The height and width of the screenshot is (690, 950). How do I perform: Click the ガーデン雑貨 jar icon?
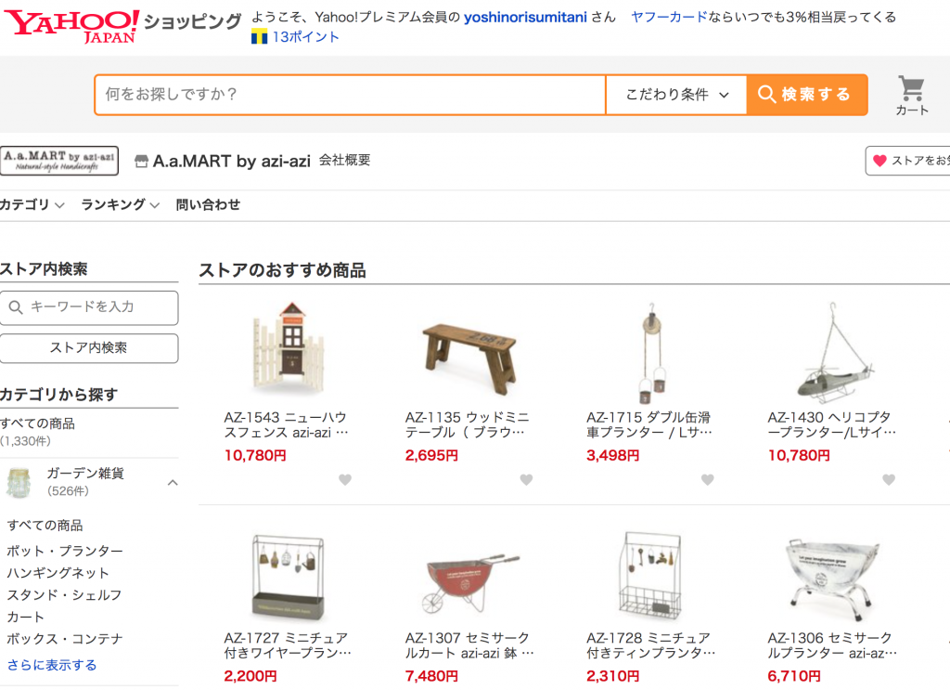tap(20, 481)
